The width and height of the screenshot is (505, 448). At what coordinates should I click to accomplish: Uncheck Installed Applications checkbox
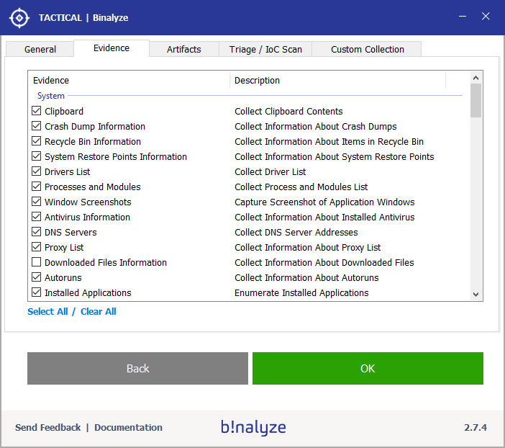(x=37, y=292)
